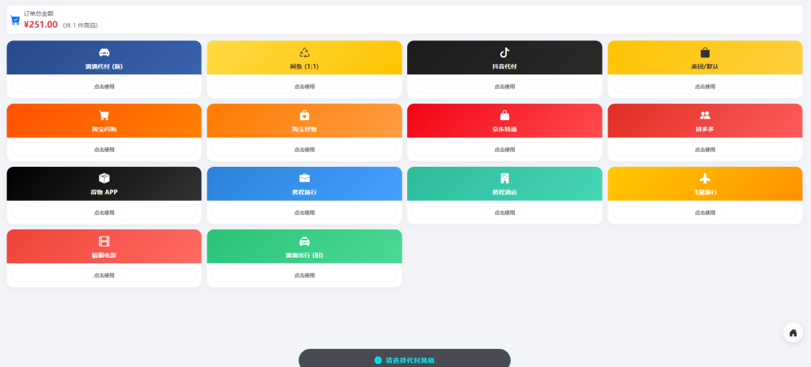Click the 淘宝好物 card title text
Image resolution: width=811 pixels, height=367 pixels.
pyautogui.click(x=305, y=129)
